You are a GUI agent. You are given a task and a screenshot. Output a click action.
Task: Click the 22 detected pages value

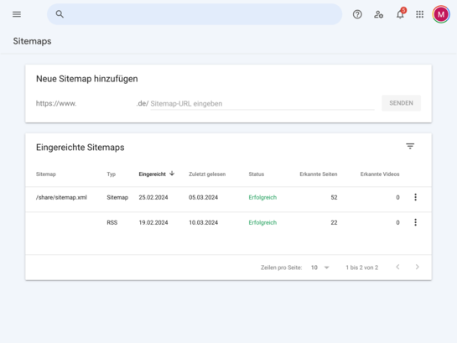click(x=334, y=222)
